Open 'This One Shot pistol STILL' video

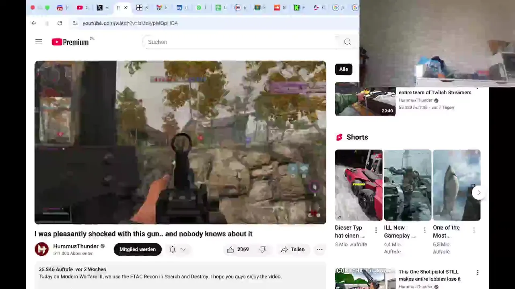(x=430, y=275)
